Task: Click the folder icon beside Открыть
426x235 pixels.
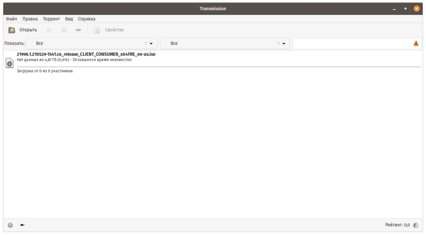Action: (x=12, y=30)
